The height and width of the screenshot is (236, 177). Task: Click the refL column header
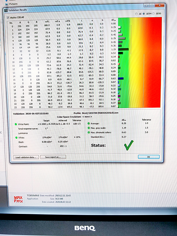point(47,22)
